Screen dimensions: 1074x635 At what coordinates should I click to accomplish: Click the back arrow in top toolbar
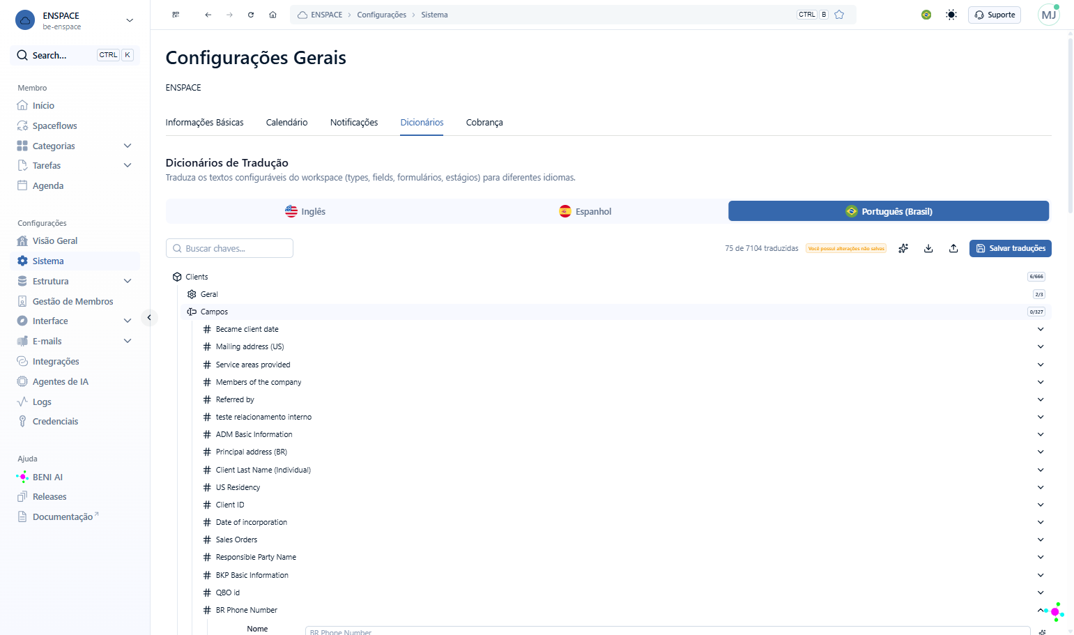pyautogui.click(x=208, y=15)
